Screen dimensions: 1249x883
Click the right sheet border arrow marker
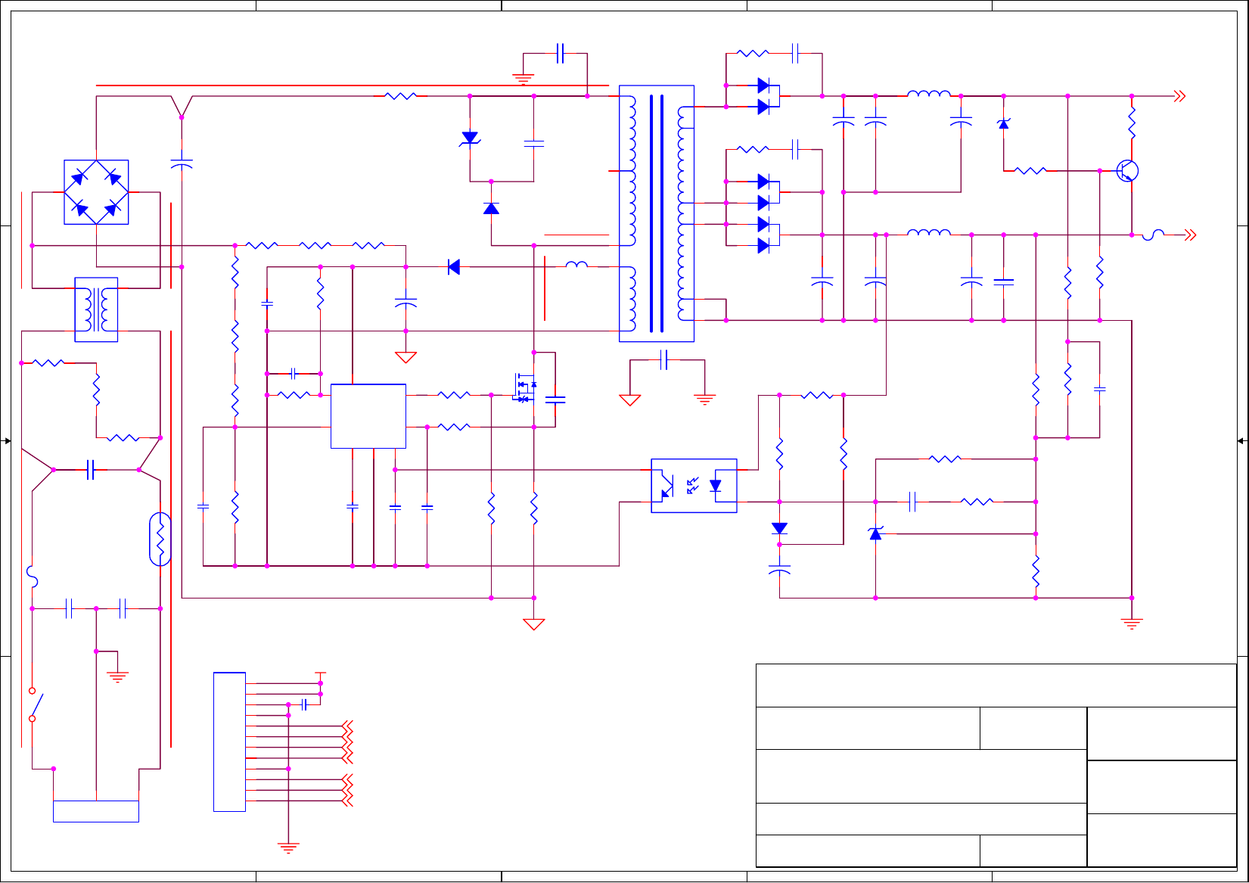coord(1241,441)
